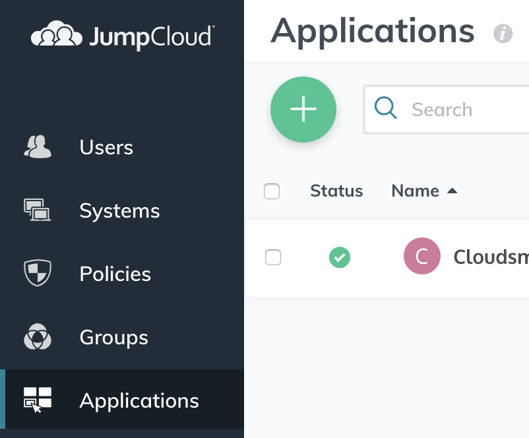Click the sort arrow next to Name

[x=452, y=191]
